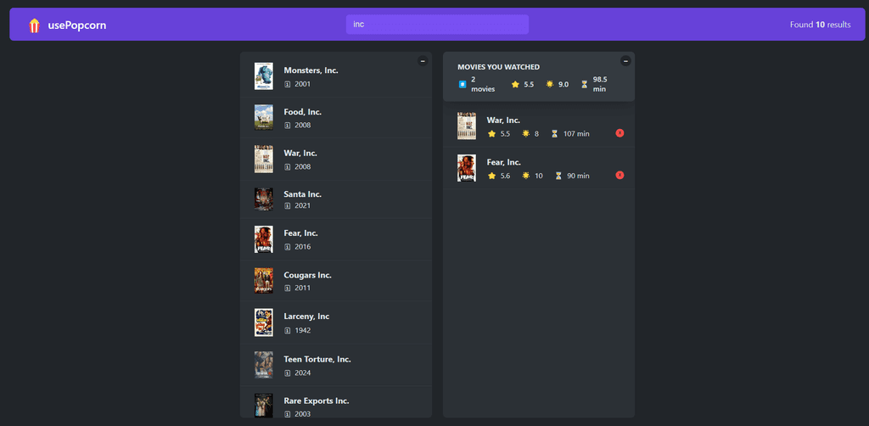Click the hourglass icon beside 90 min
Viewport: 869px width, 426px height.
558,176
